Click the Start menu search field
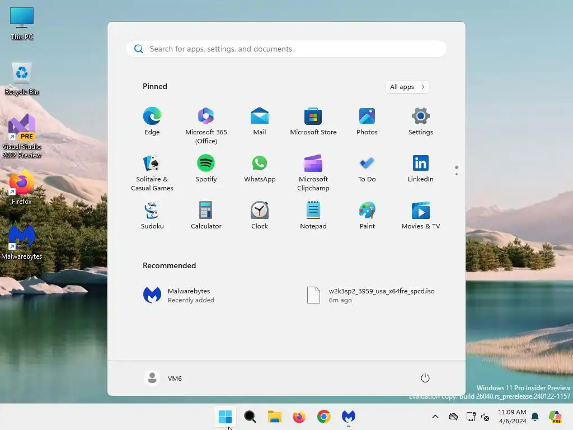This screenshot has height=430, width=573. [286, 49]
